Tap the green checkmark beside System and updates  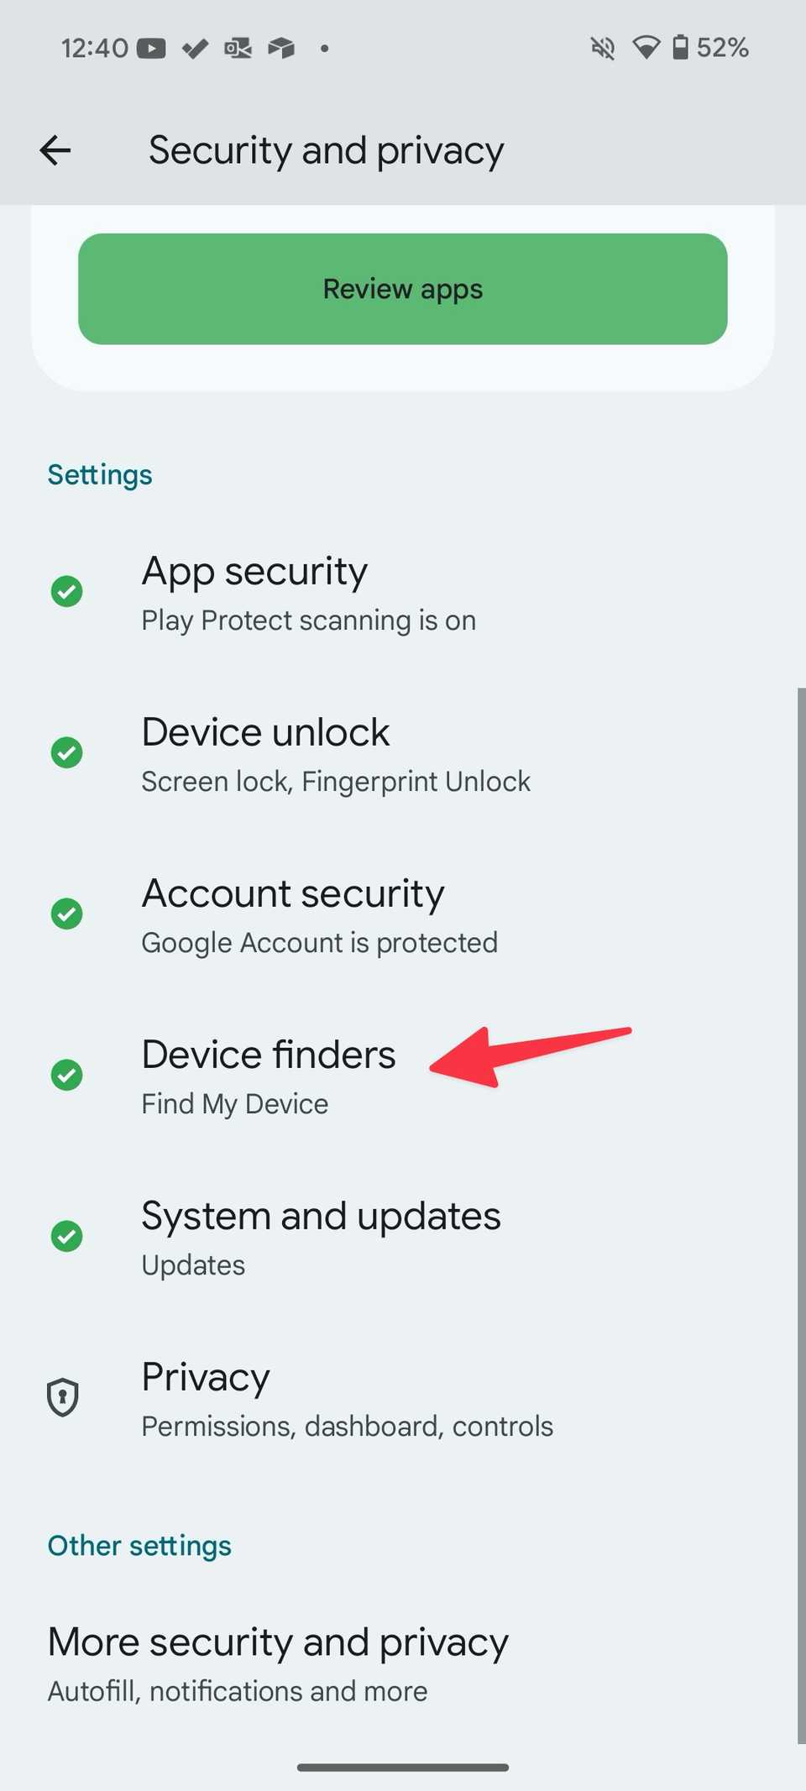tap(66, 1235)
